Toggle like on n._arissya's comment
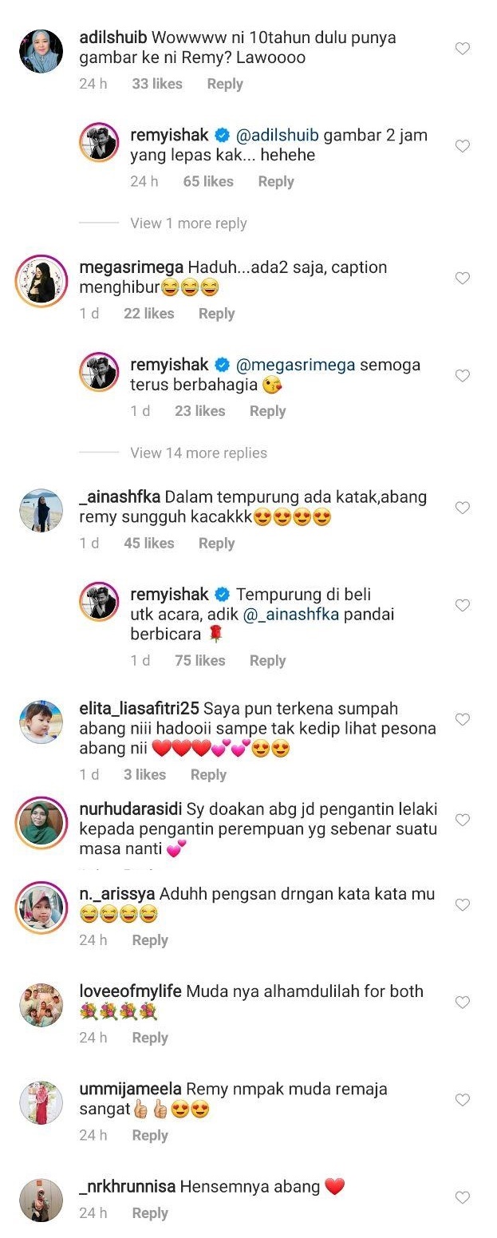The width and height of the screenshot is (497, 1238). point(462,905)
